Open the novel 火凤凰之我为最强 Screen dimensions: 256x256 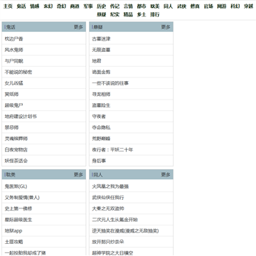(x=110, y=186)
